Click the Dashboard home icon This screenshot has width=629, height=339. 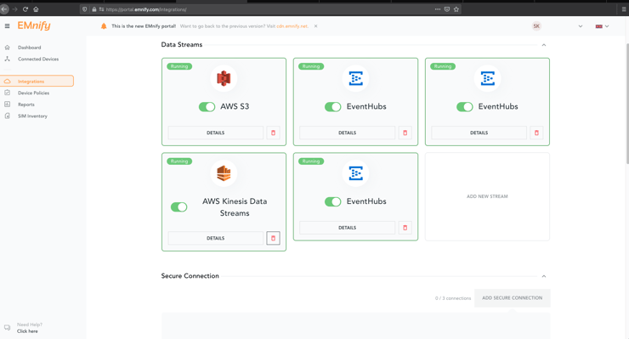click(x=7, y=48)
